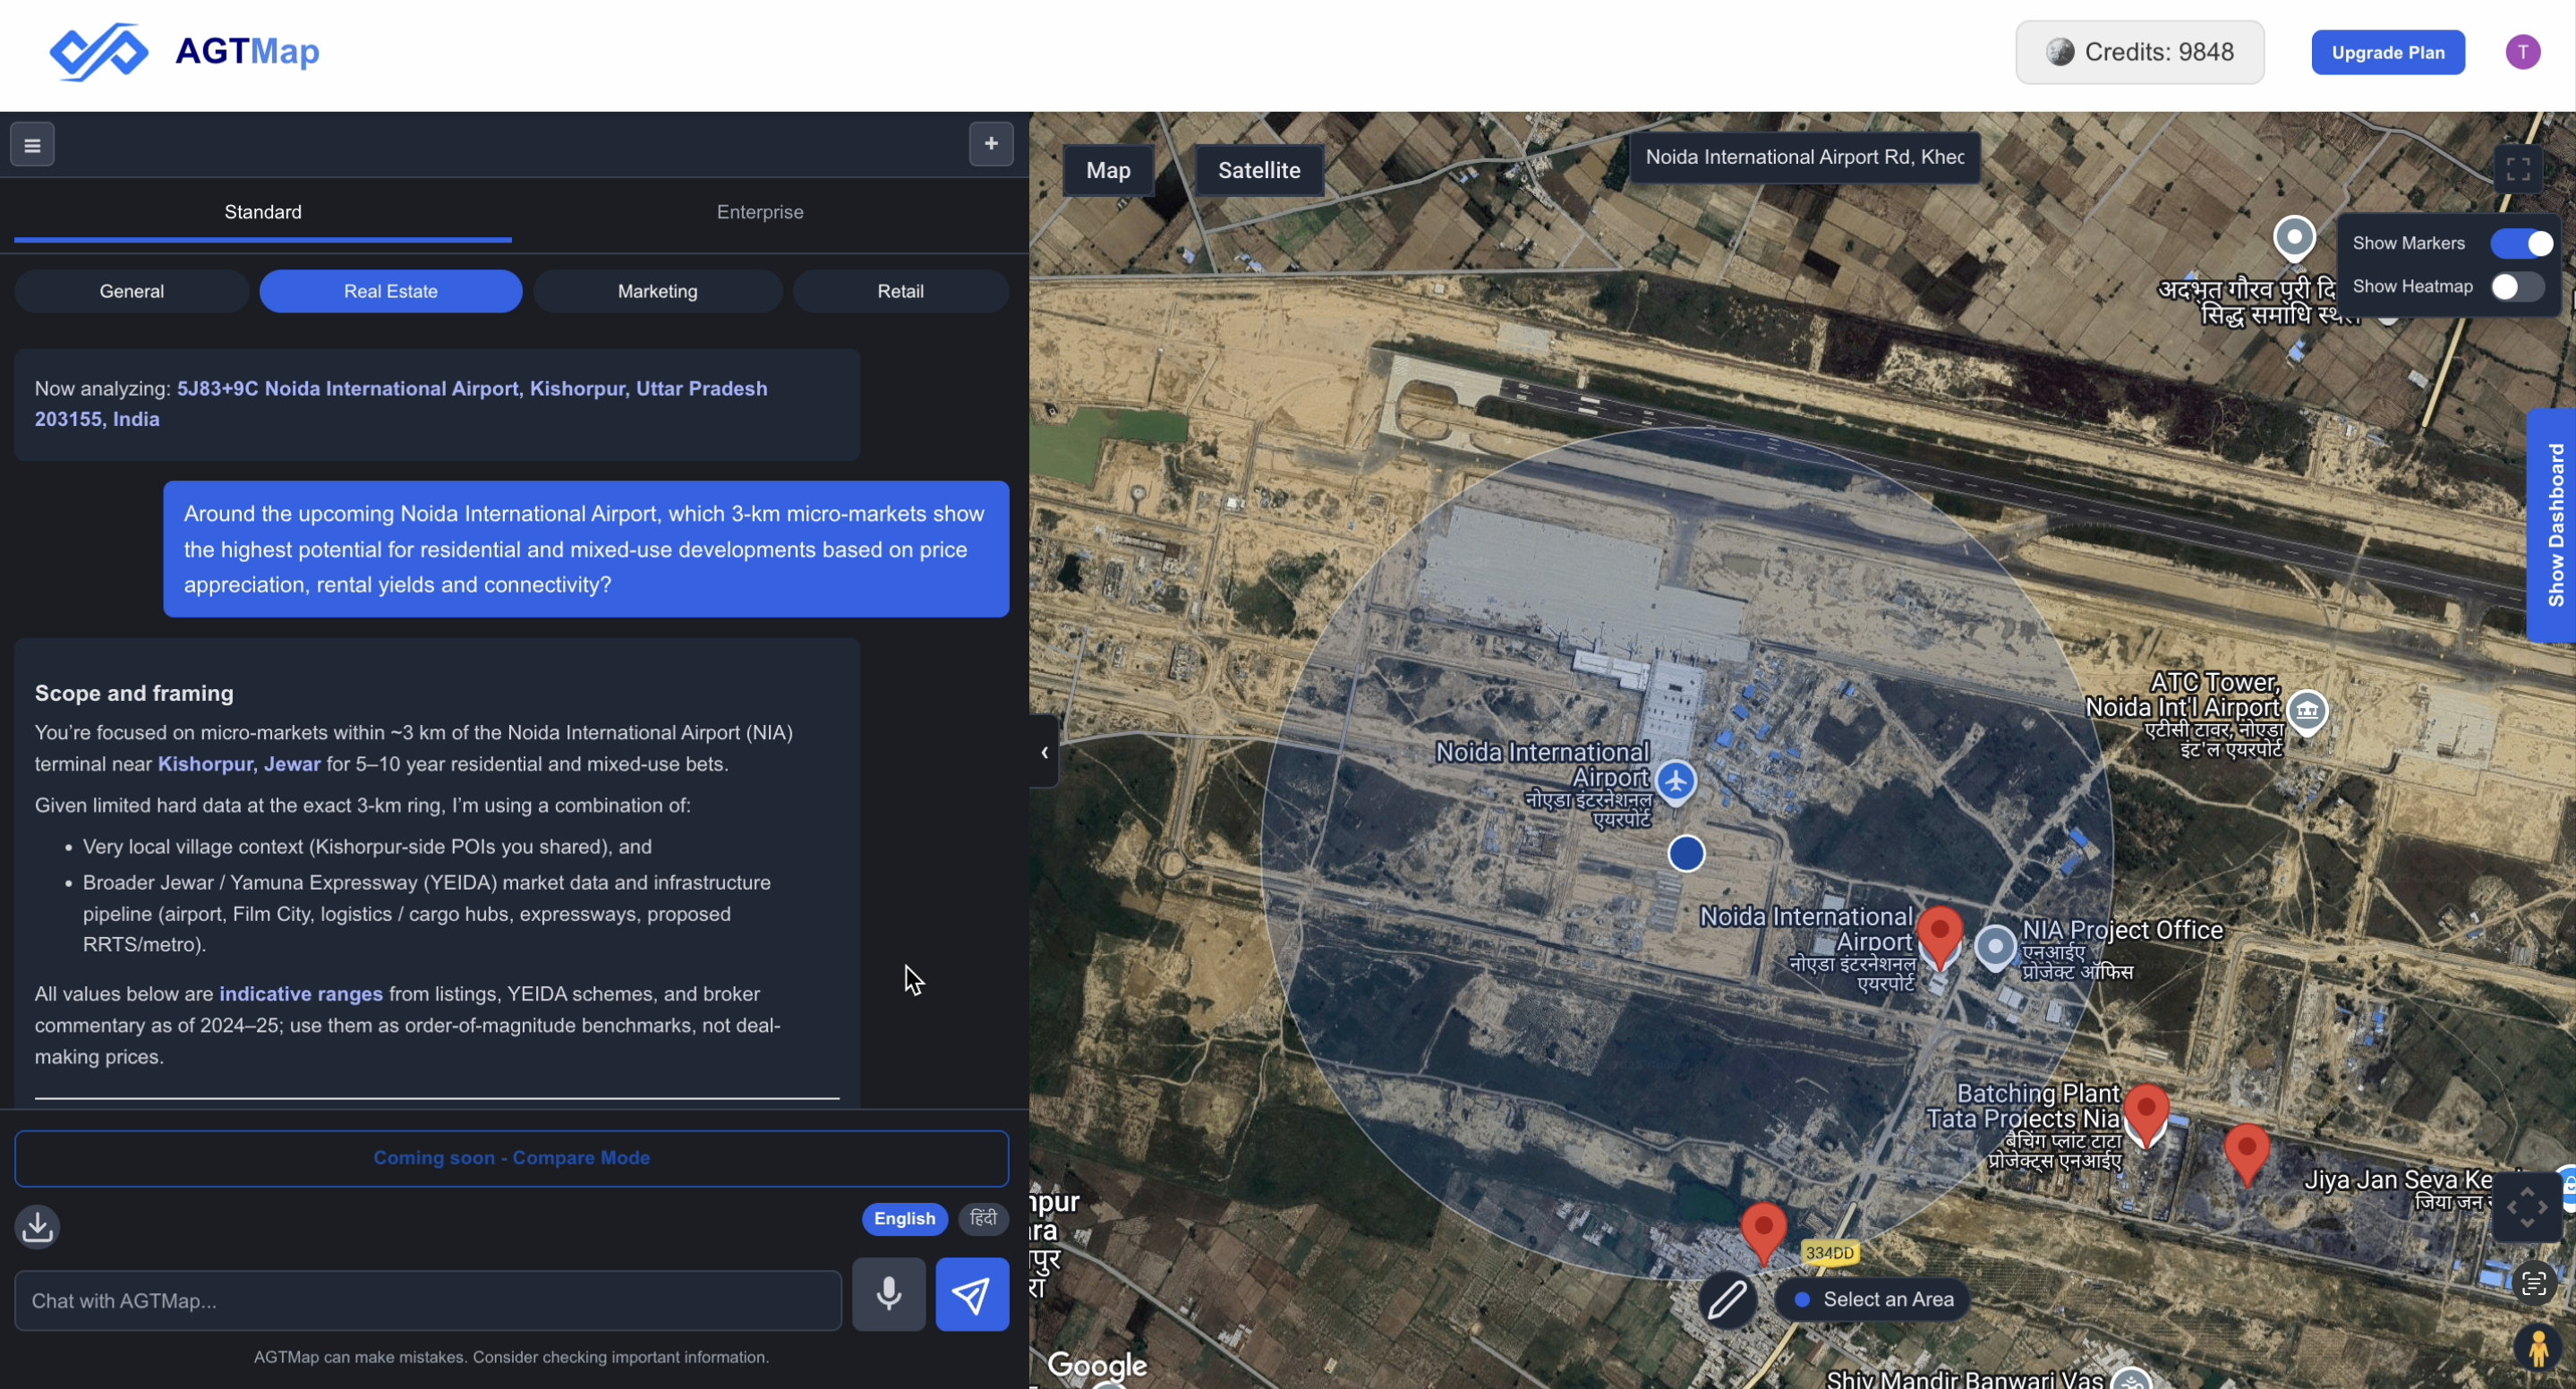Enter fullscreen map view
This screenshot has height=1389, width=2576.
[x=2517, y=169]
